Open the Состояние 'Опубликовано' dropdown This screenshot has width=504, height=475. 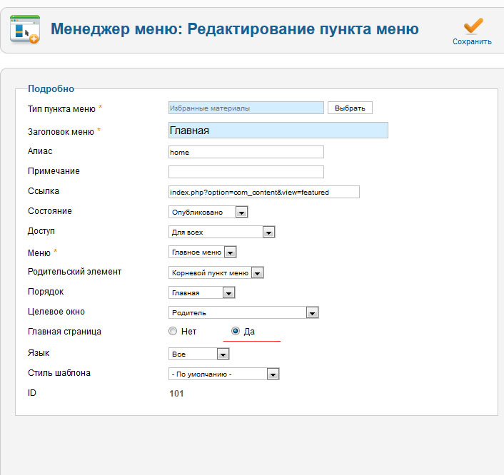click(208, 212)
